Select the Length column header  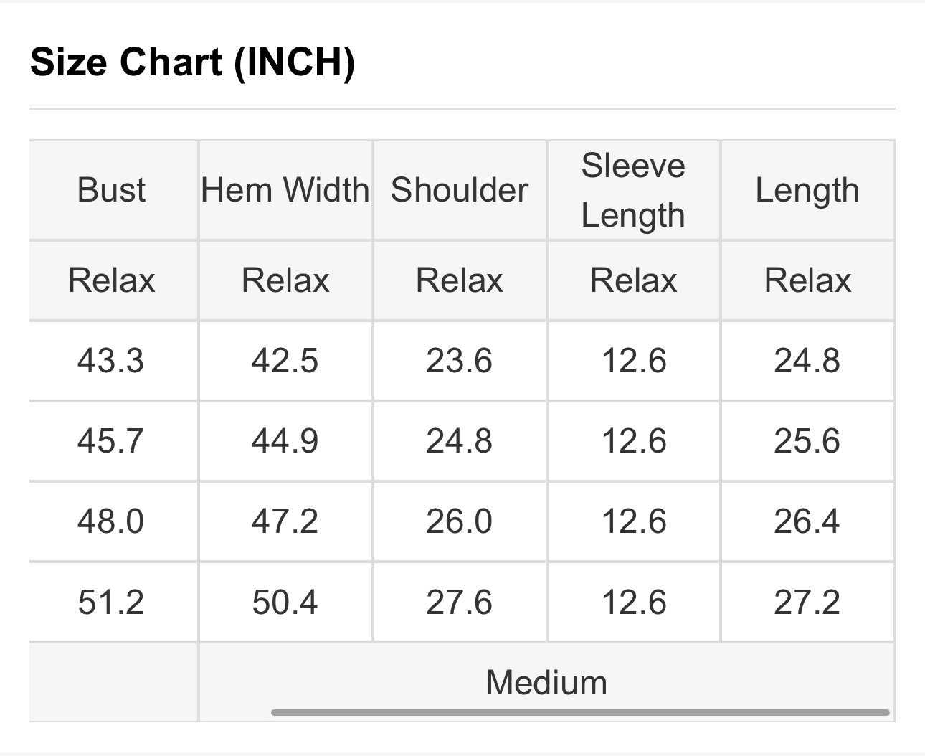click(x=807, y=190)
